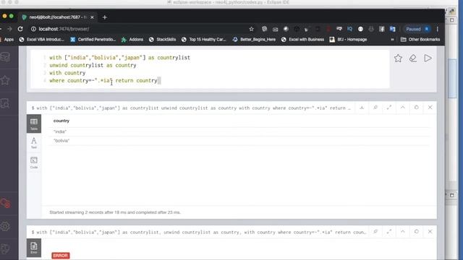Switch result view to Table
Screen dimensions: 463x260
click(34, 123)
